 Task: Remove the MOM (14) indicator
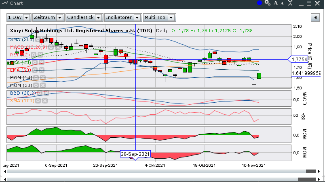tap(42, 78)
